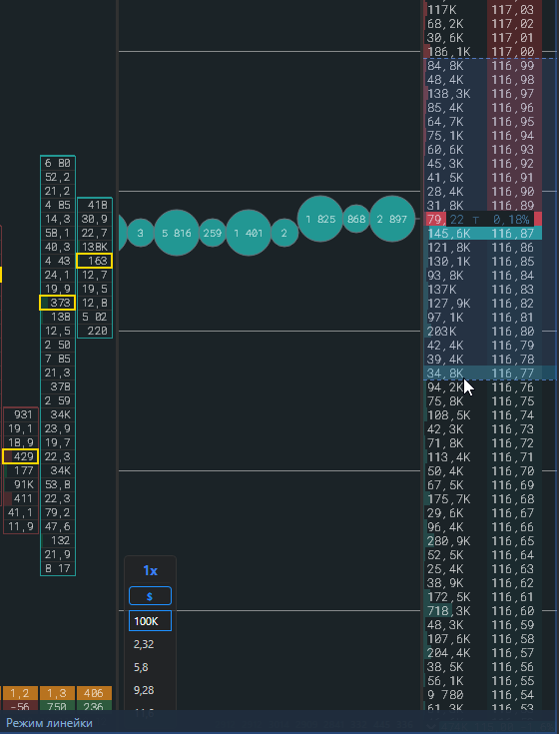Click the 259 trade bubble
Viewport: 559px width, 734px height.
[213, 233]
